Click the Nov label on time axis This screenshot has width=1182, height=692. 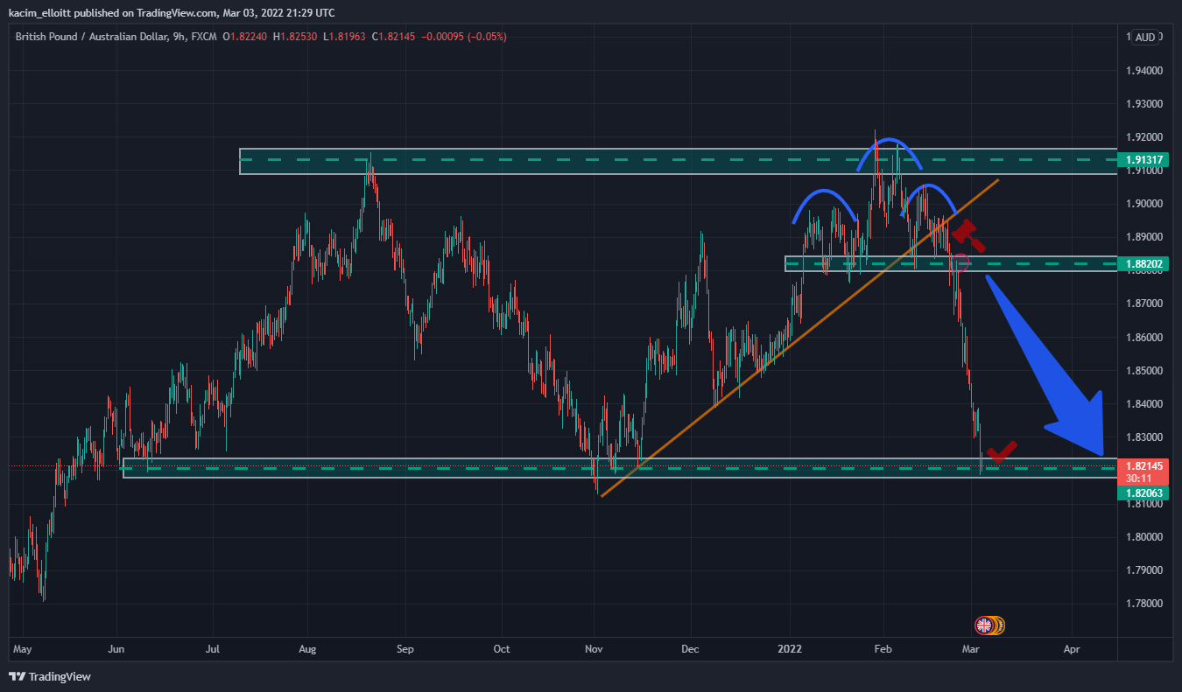pyautogui.click(x=595, y=650)
